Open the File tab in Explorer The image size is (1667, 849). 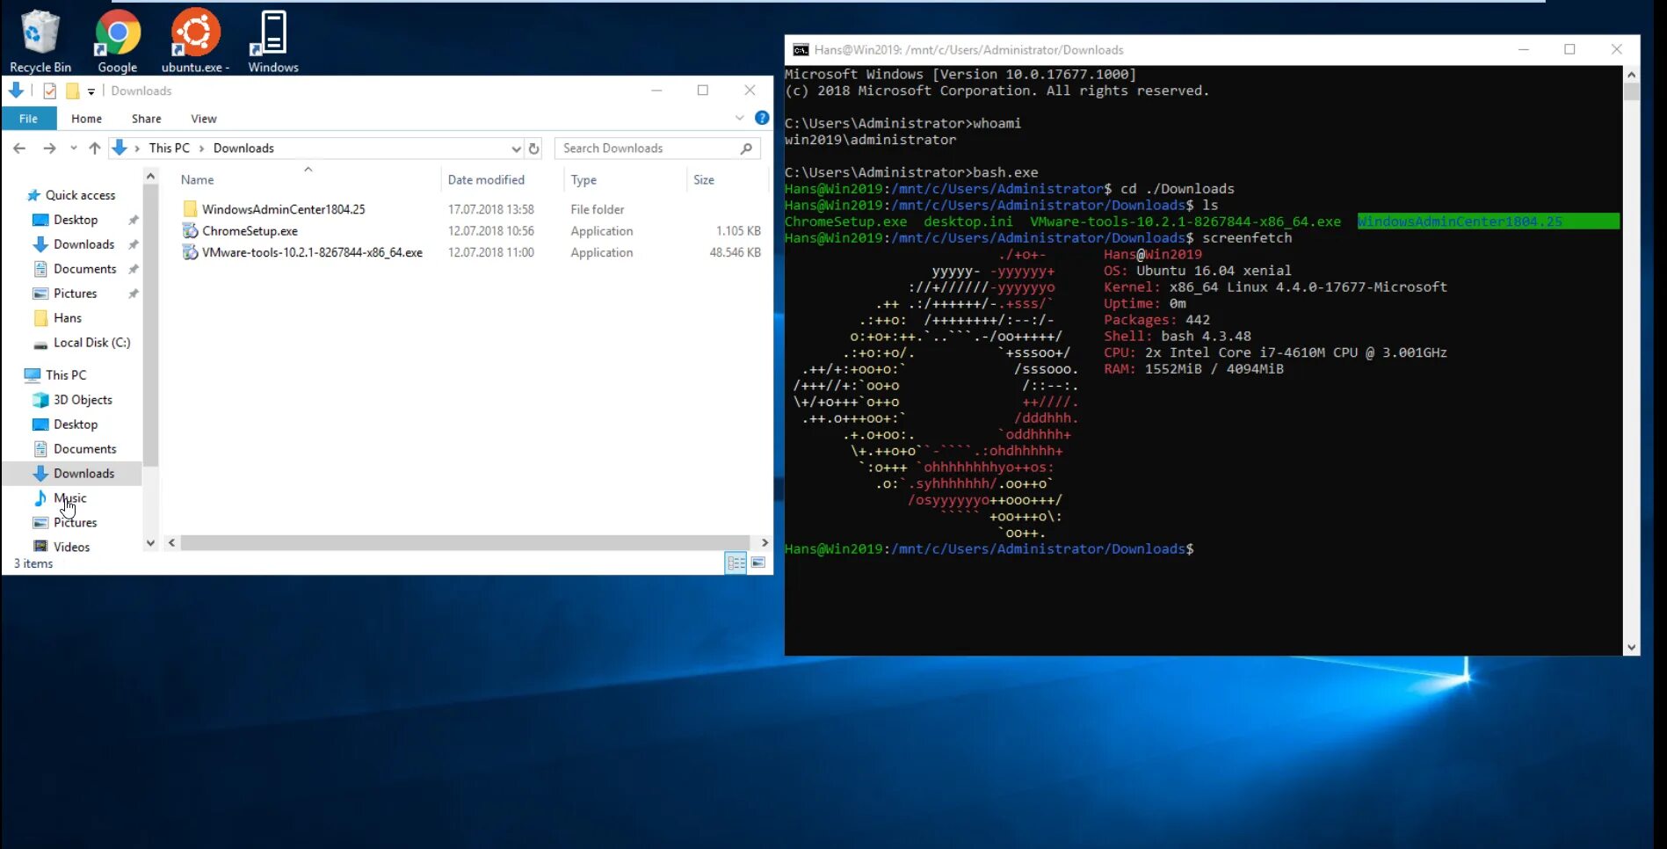29,119
